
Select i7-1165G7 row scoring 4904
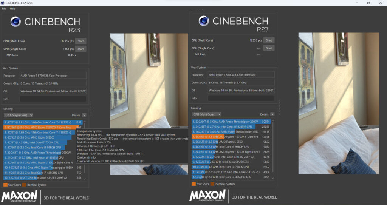click(231, 172)
